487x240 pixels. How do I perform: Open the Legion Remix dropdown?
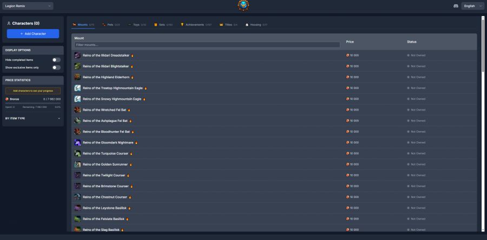[x=28, y=6]
